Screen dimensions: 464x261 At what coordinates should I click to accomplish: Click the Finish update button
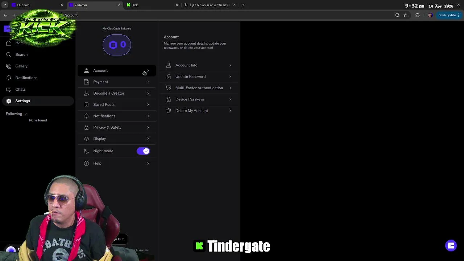click(449, 15)
